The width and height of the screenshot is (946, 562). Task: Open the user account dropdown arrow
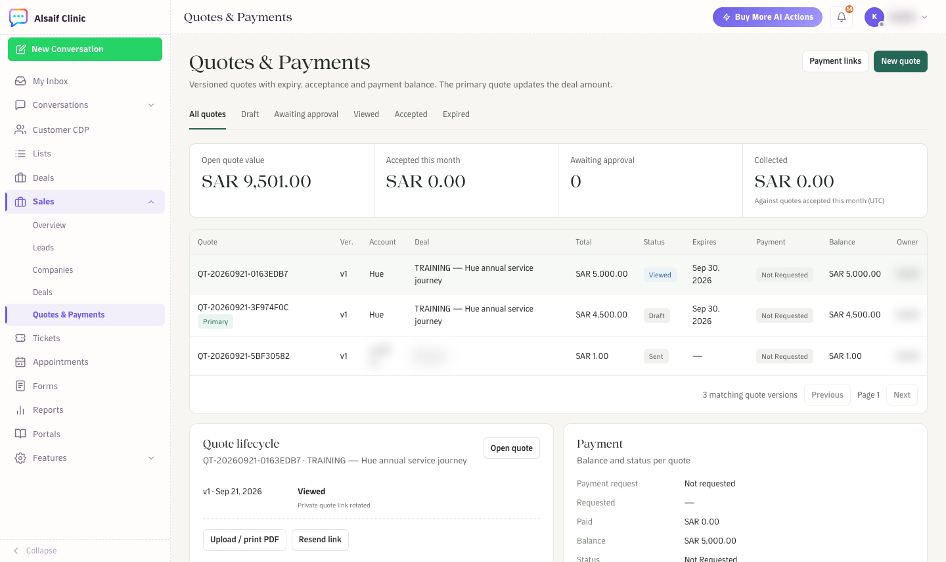coord(924,17)
